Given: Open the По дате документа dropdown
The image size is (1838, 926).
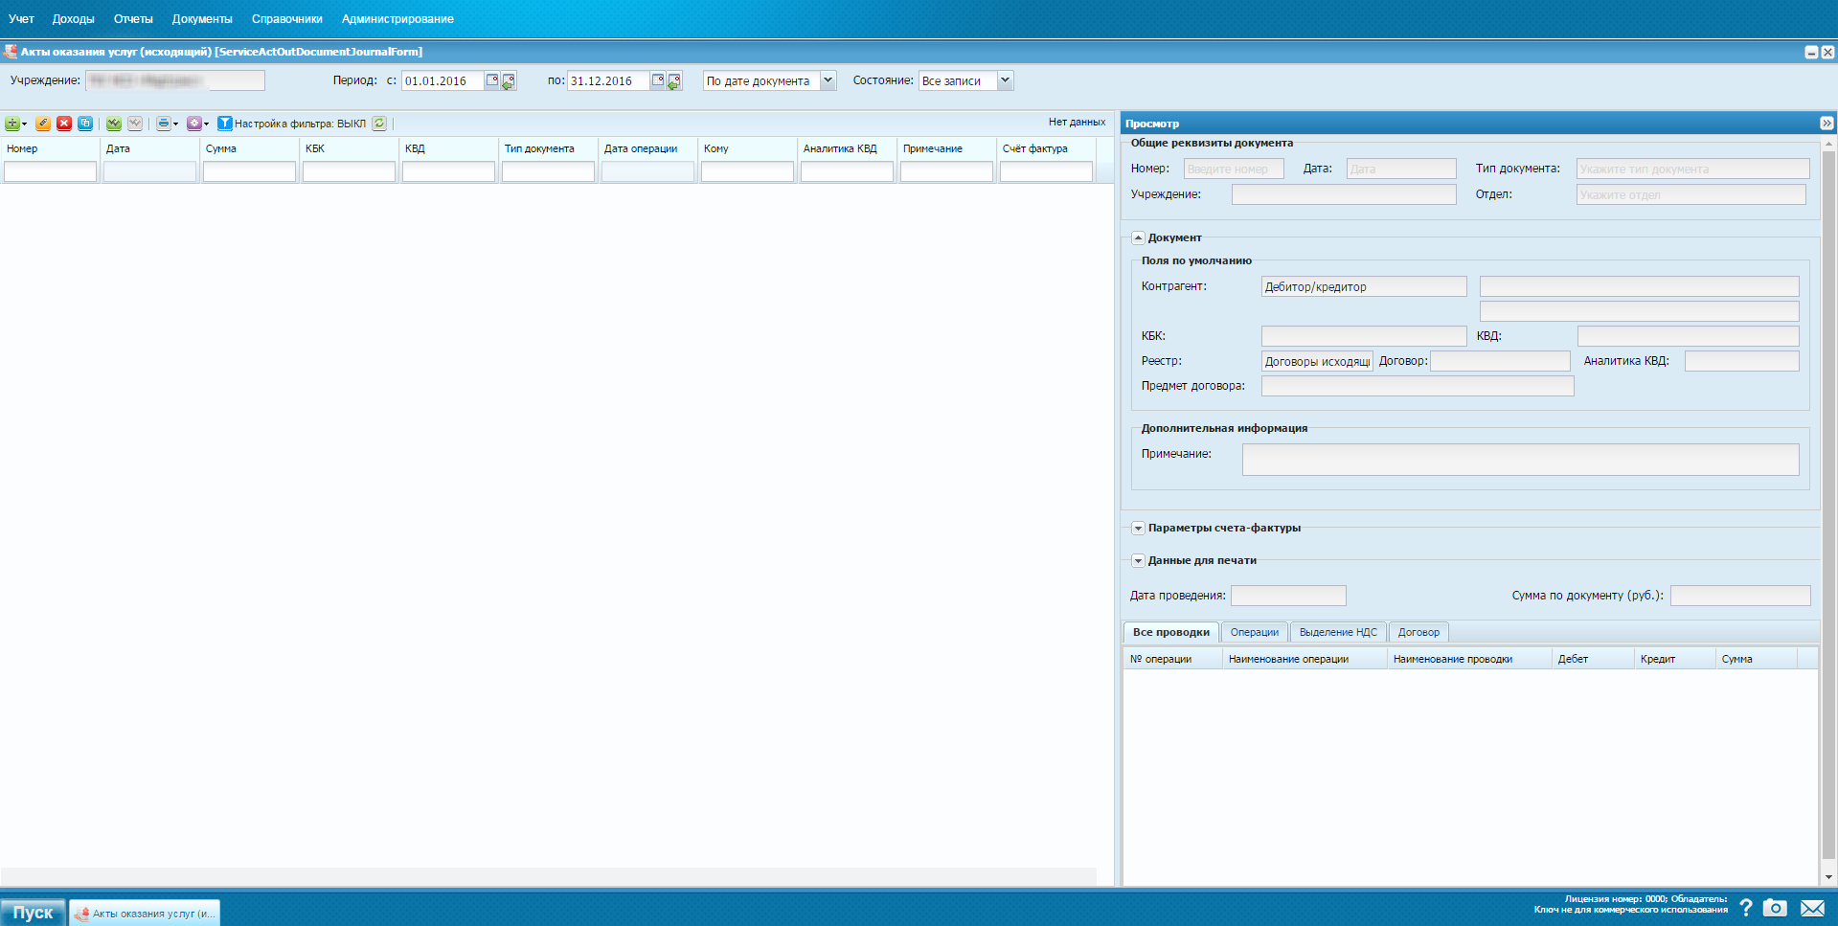Looking at the screenshot, I should click(828, 80).
